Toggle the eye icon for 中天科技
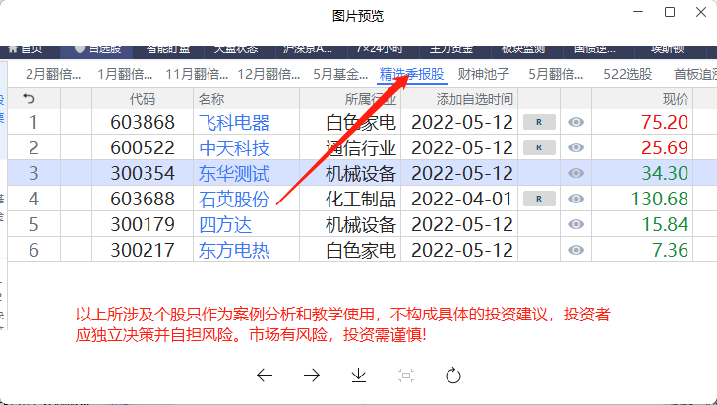Image resolution: width=717 pixels, height=405 pixels. 576,147
